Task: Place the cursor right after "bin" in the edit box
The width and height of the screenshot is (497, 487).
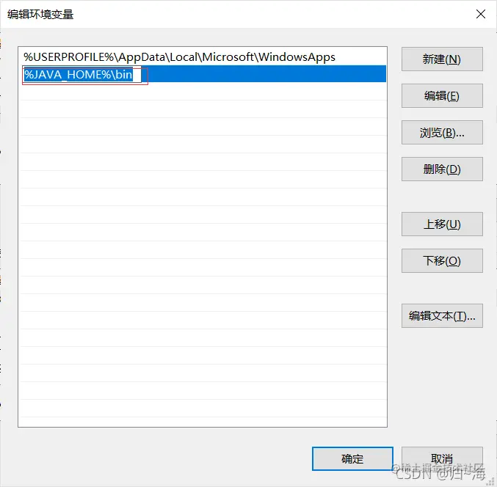Action: tap(133, 75)
